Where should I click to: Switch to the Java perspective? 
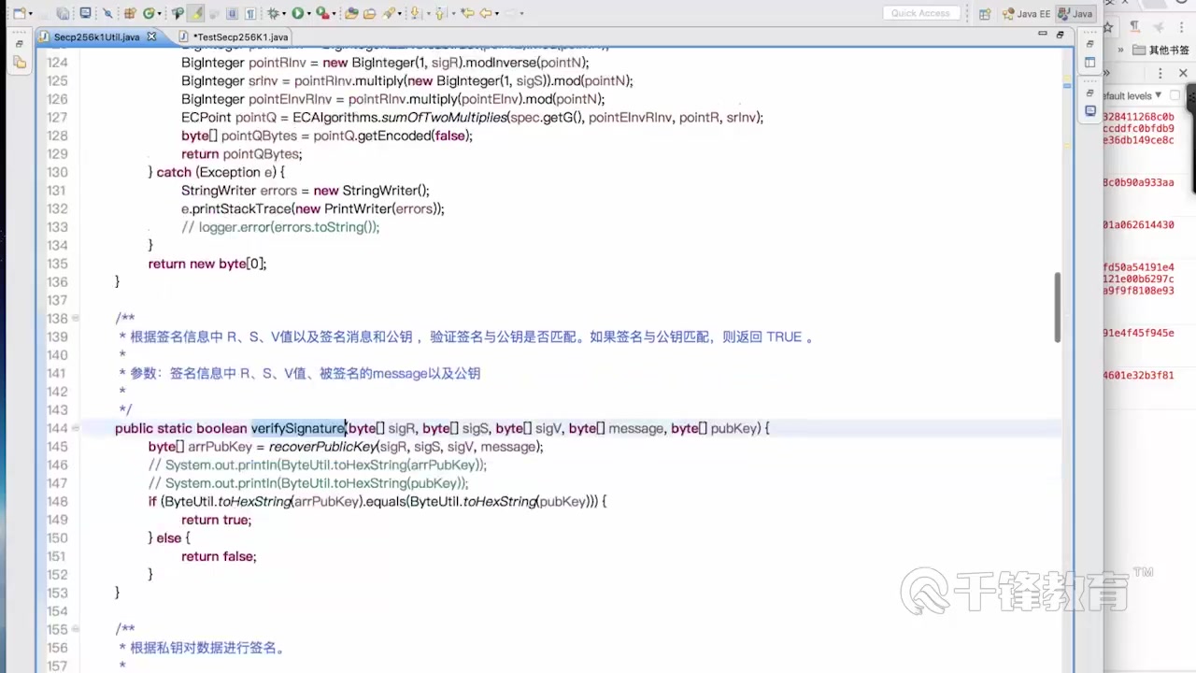tap(1075, 14)
